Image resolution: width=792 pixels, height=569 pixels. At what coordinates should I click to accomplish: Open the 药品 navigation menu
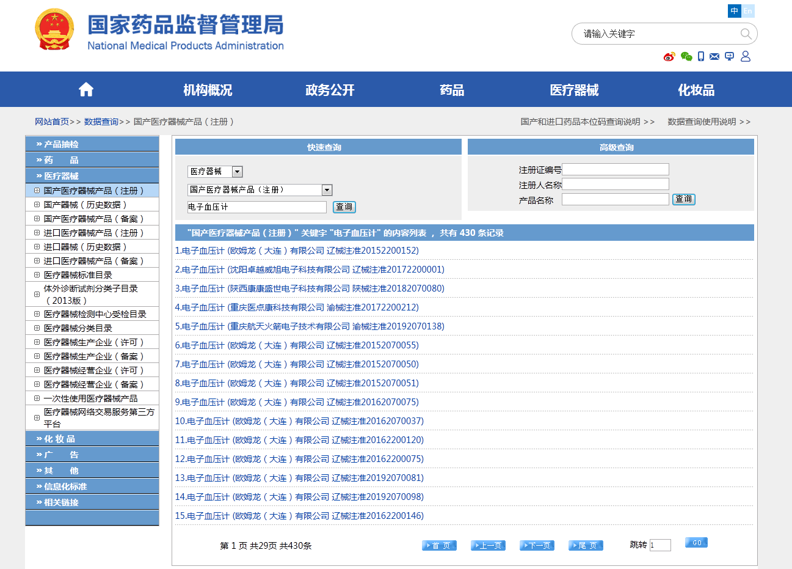coord(452,90)
